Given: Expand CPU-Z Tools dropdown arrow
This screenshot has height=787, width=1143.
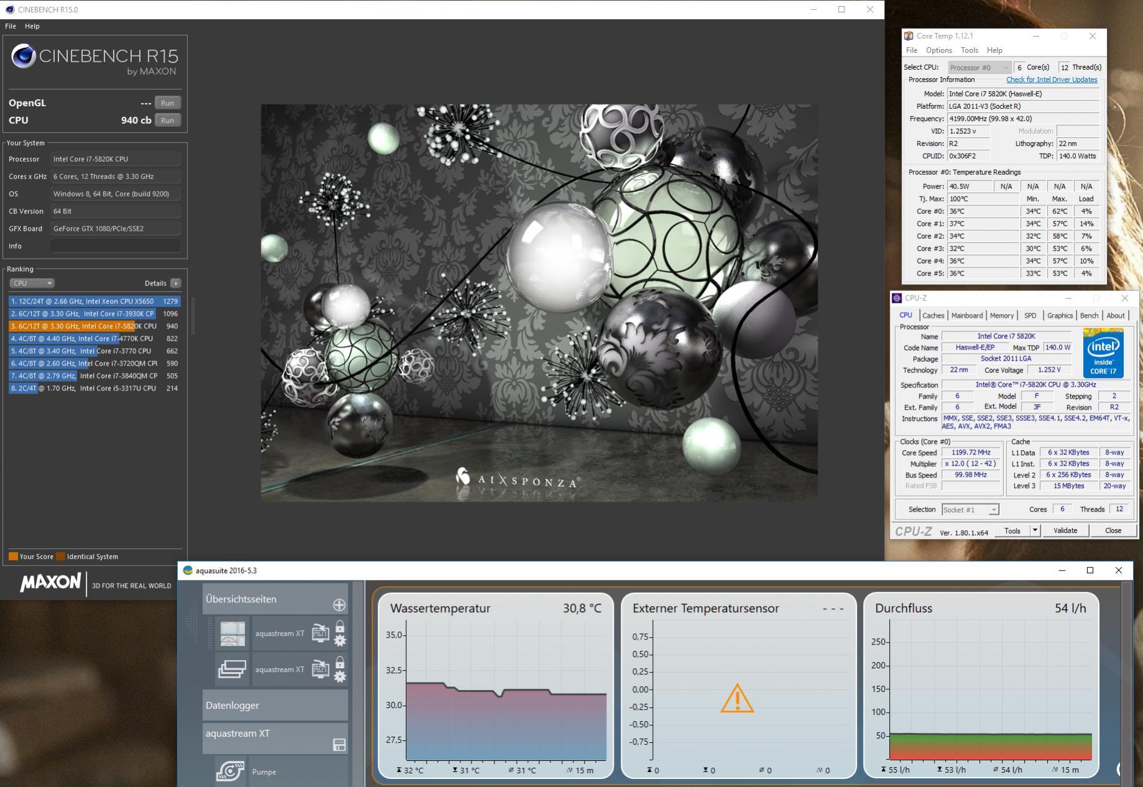Looking at the screenshot, I should coord(1035,530).
